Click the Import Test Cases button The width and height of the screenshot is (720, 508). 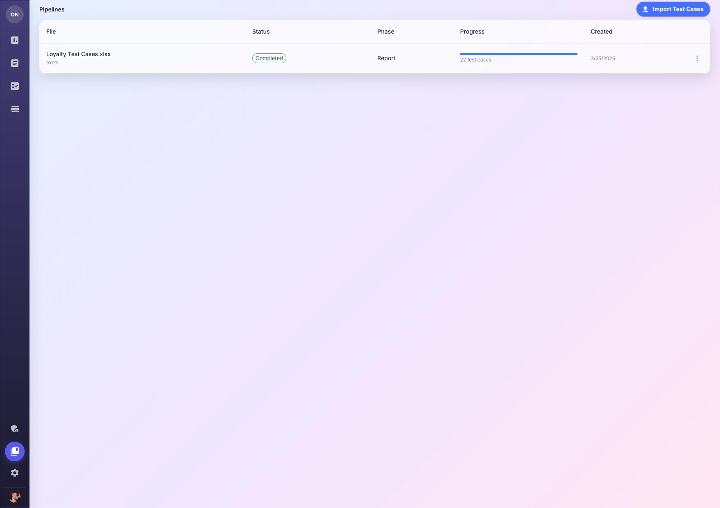(673, 9)
